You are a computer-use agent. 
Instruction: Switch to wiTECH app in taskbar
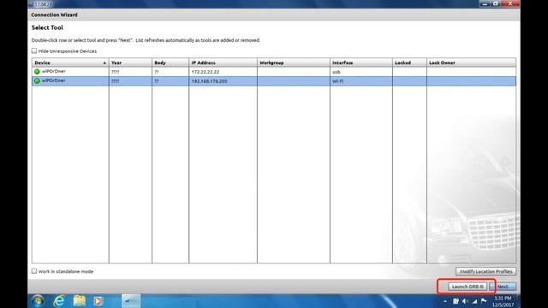point(131,300)
